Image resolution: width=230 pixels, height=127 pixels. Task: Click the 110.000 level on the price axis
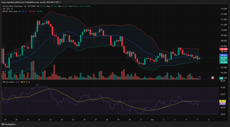pyautogui.click(x=224, y=30)
